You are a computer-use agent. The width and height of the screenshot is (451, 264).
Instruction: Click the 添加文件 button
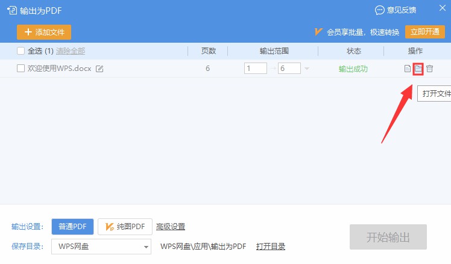click(x=44, y=32)
